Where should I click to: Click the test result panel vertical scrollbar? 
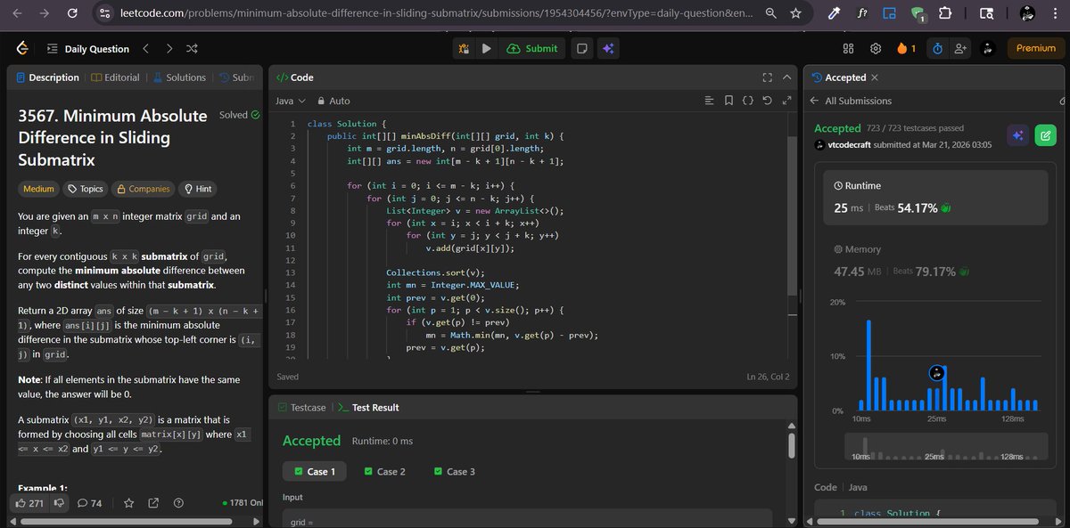pos(790,445)
